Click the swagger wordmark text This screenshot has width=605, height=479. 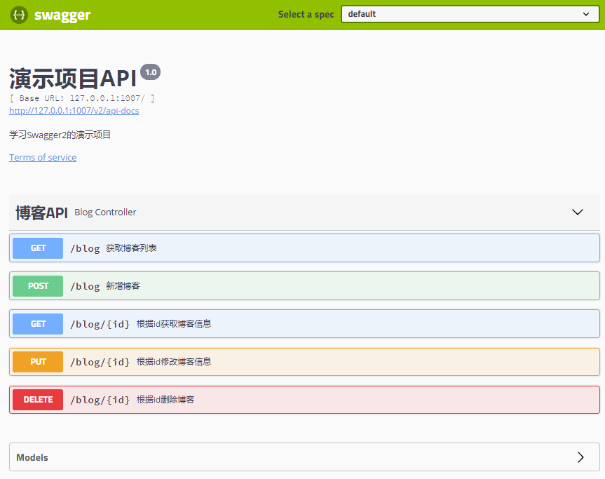click(x=62, y=15)
